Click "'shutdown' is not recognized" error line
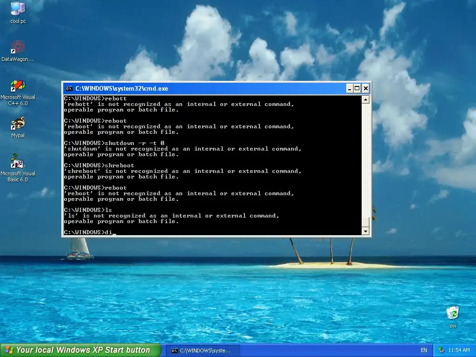Viewport: 476px width, 357px height. point(183,149)
